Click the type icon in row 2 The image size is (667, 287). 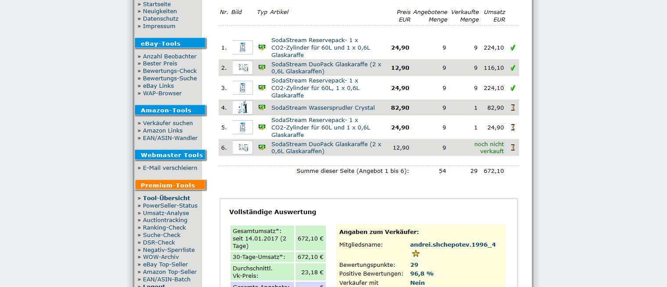262,68
